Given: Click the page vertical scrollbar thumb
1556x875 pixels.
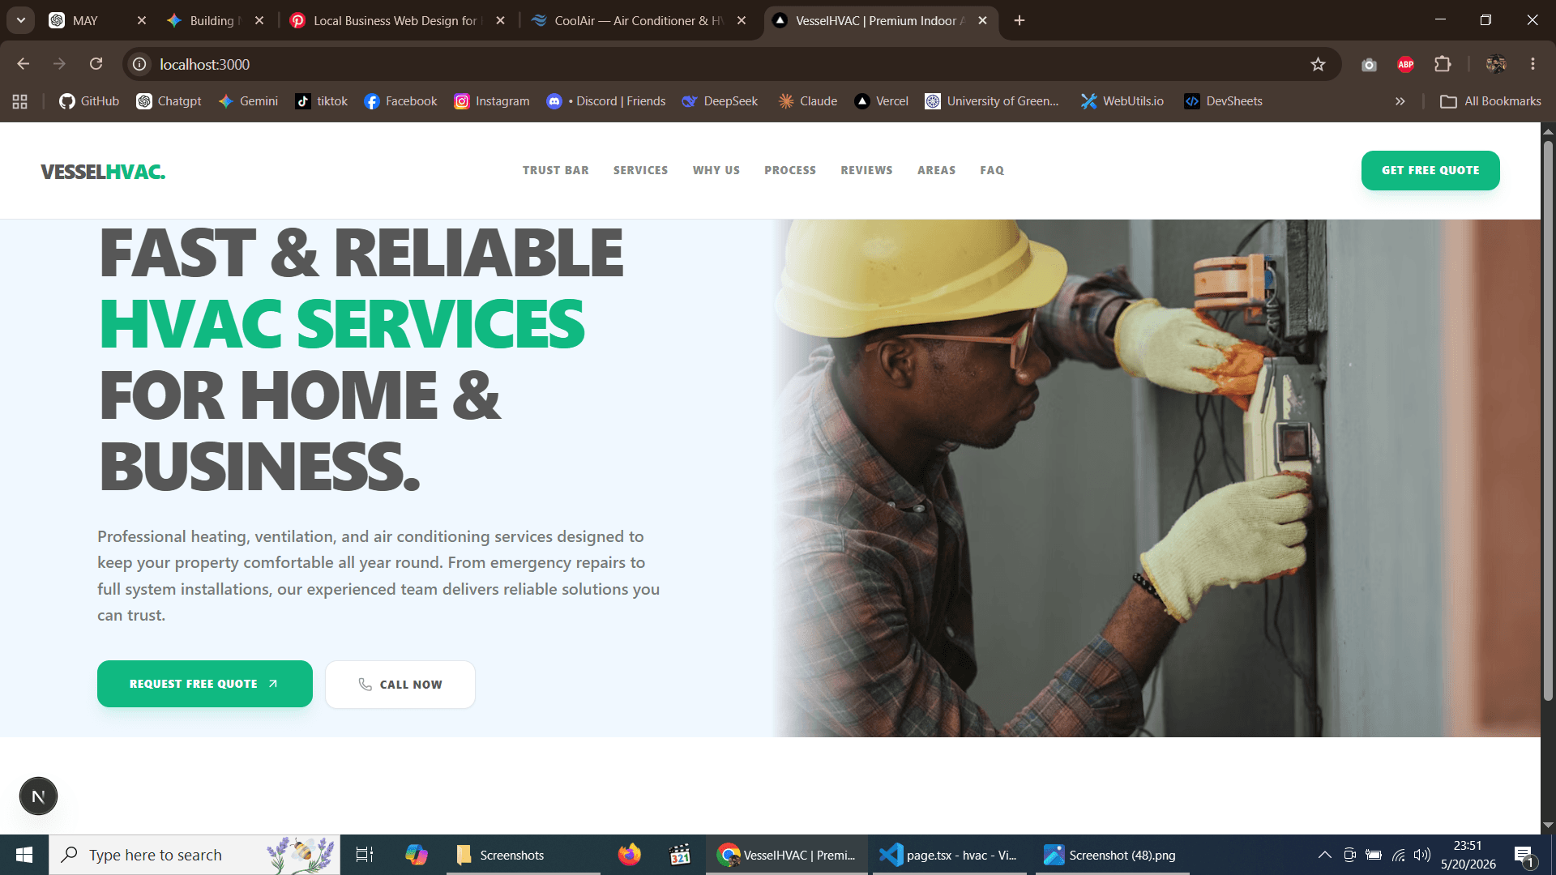Looking at the screenshot, I should (1548, 420).
